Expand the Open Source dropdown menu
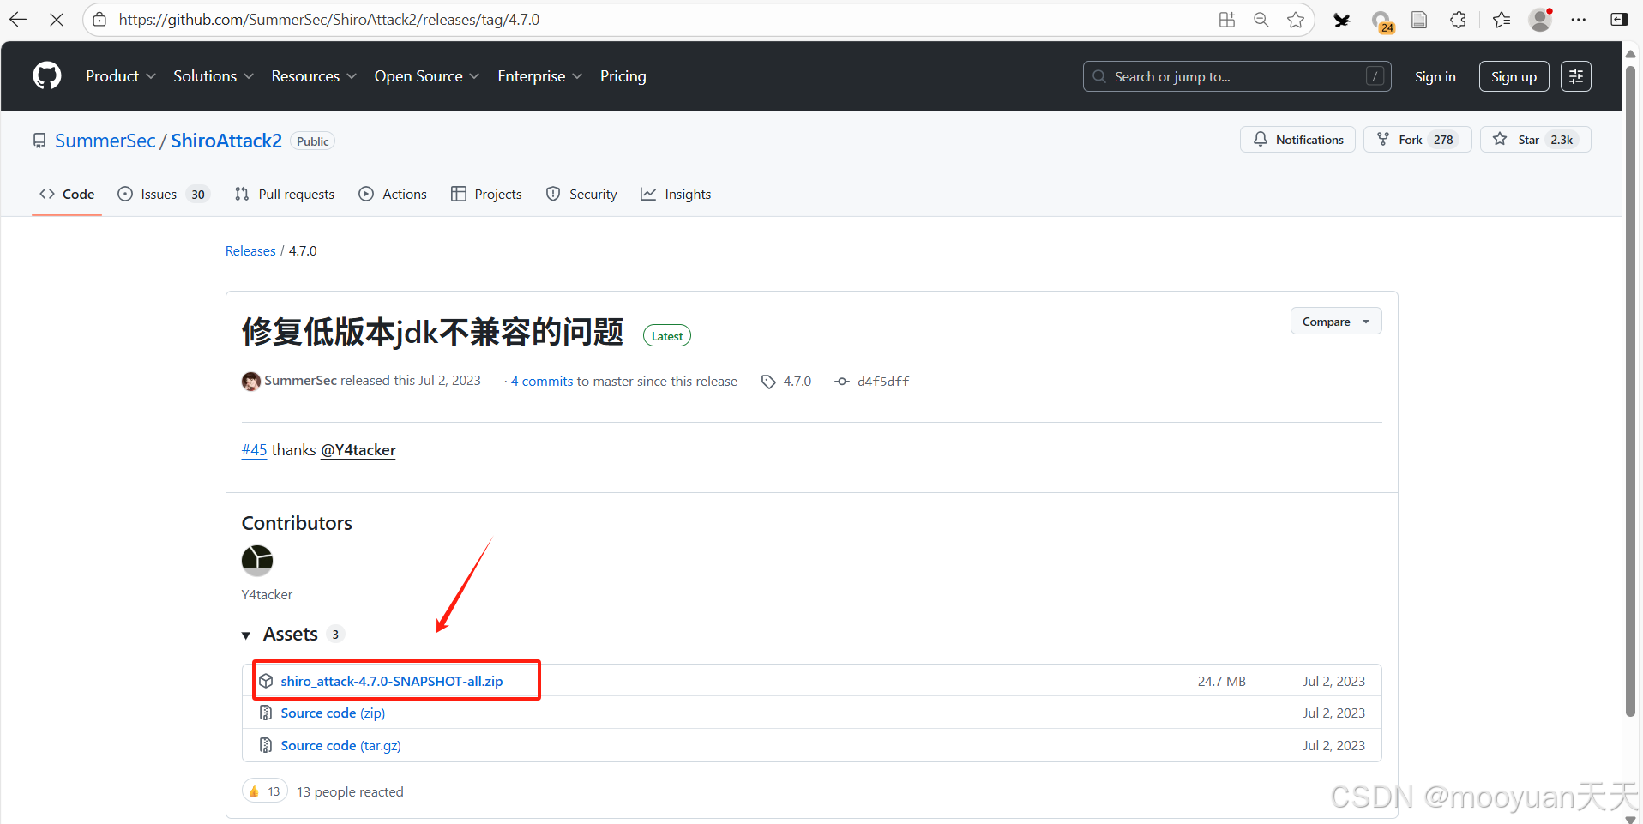Screen dimensions: 1643x824 point(427,76)
